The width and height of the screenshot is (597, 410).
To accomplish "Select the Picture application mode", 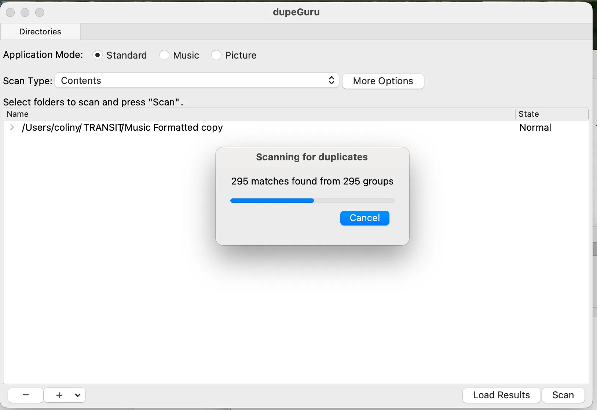I will tap(216, 55).
